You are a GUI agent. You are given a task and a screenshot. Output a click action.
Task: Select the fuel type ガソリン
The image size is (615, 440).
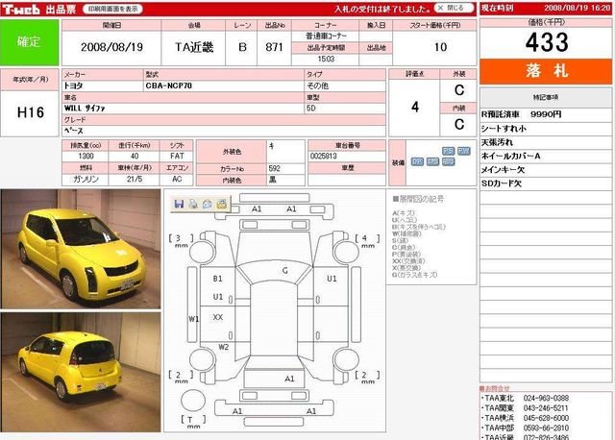click(86, 180)
